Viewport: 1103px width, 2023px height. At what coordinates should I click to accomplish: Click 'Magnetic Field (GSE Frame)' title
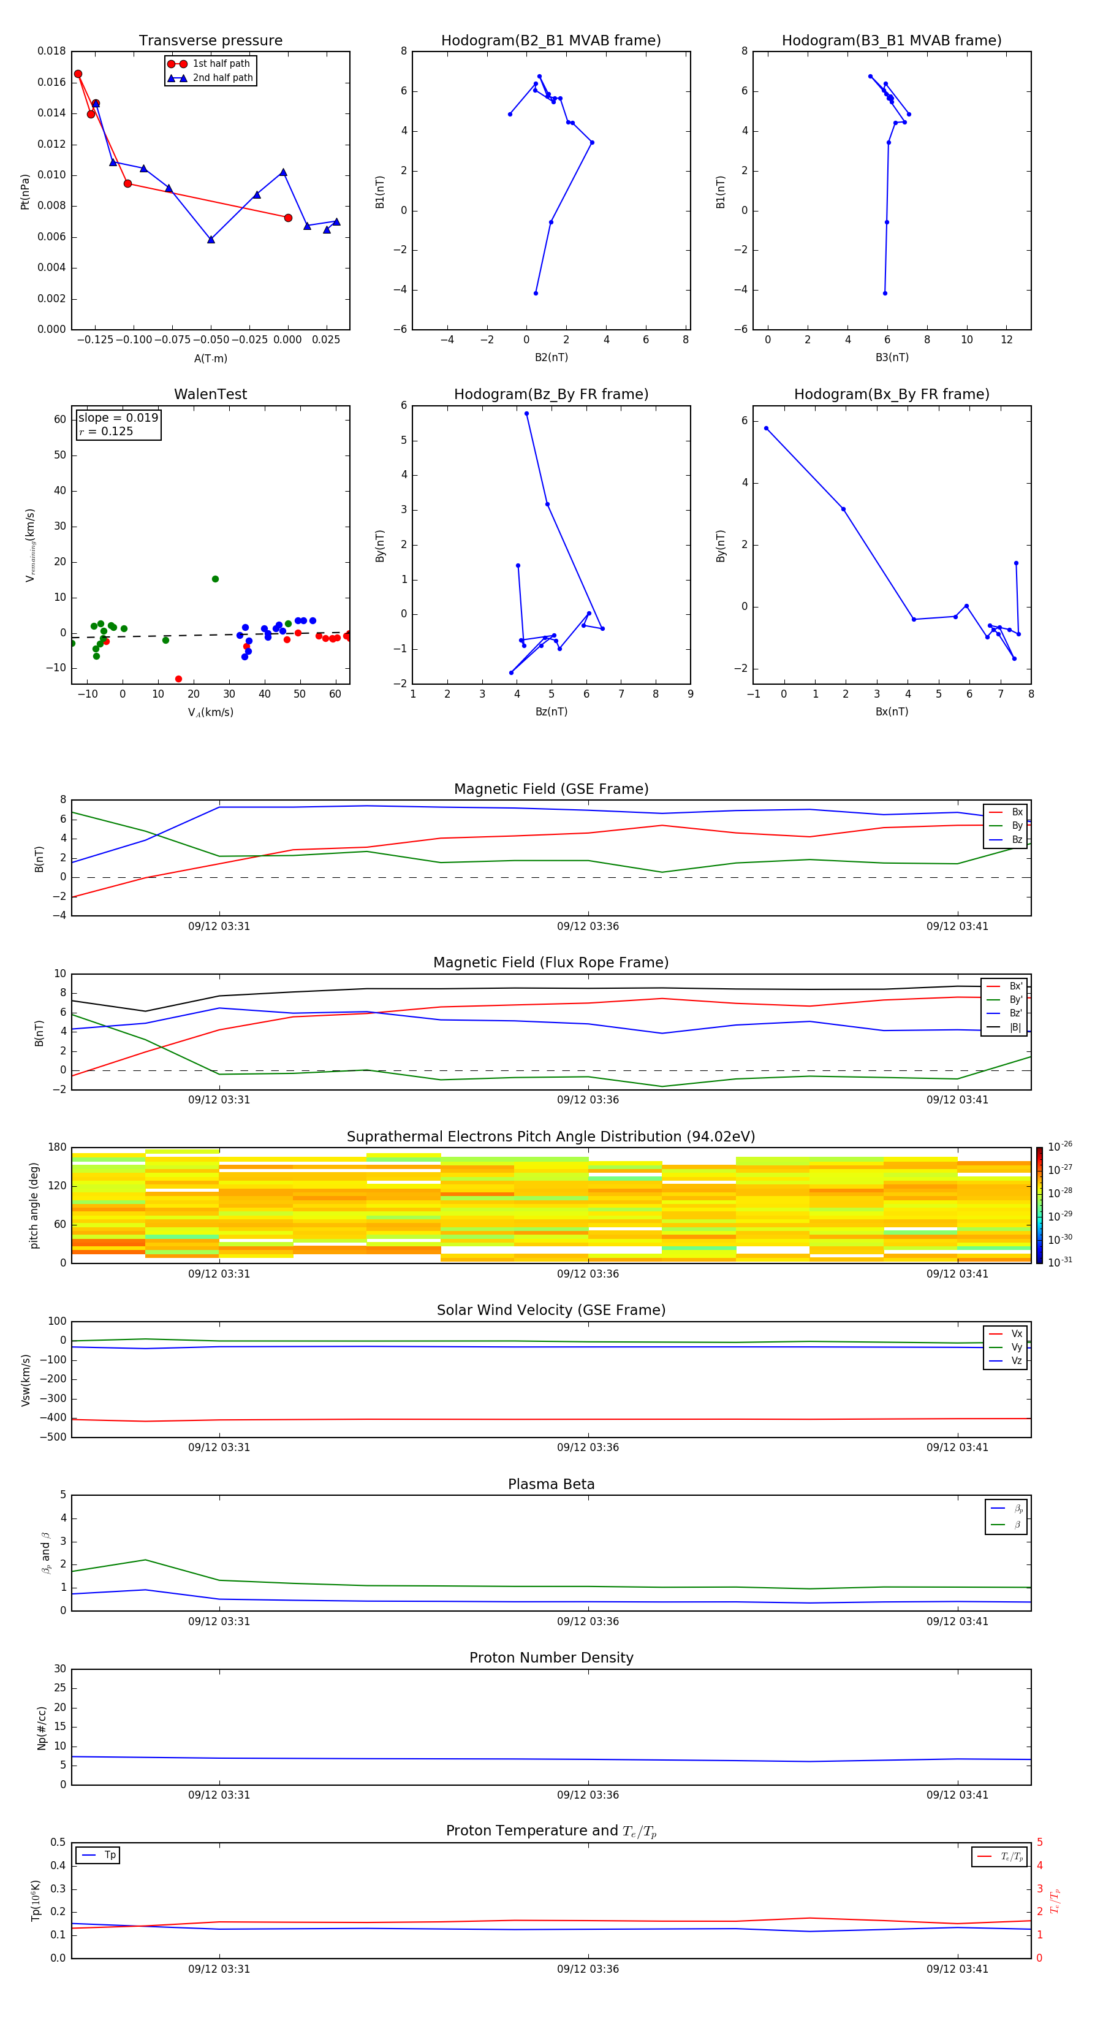(x=551, y=789)
